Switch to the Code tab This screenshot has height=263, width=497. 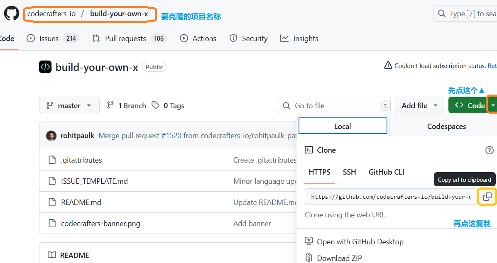(x=7, y=39)
